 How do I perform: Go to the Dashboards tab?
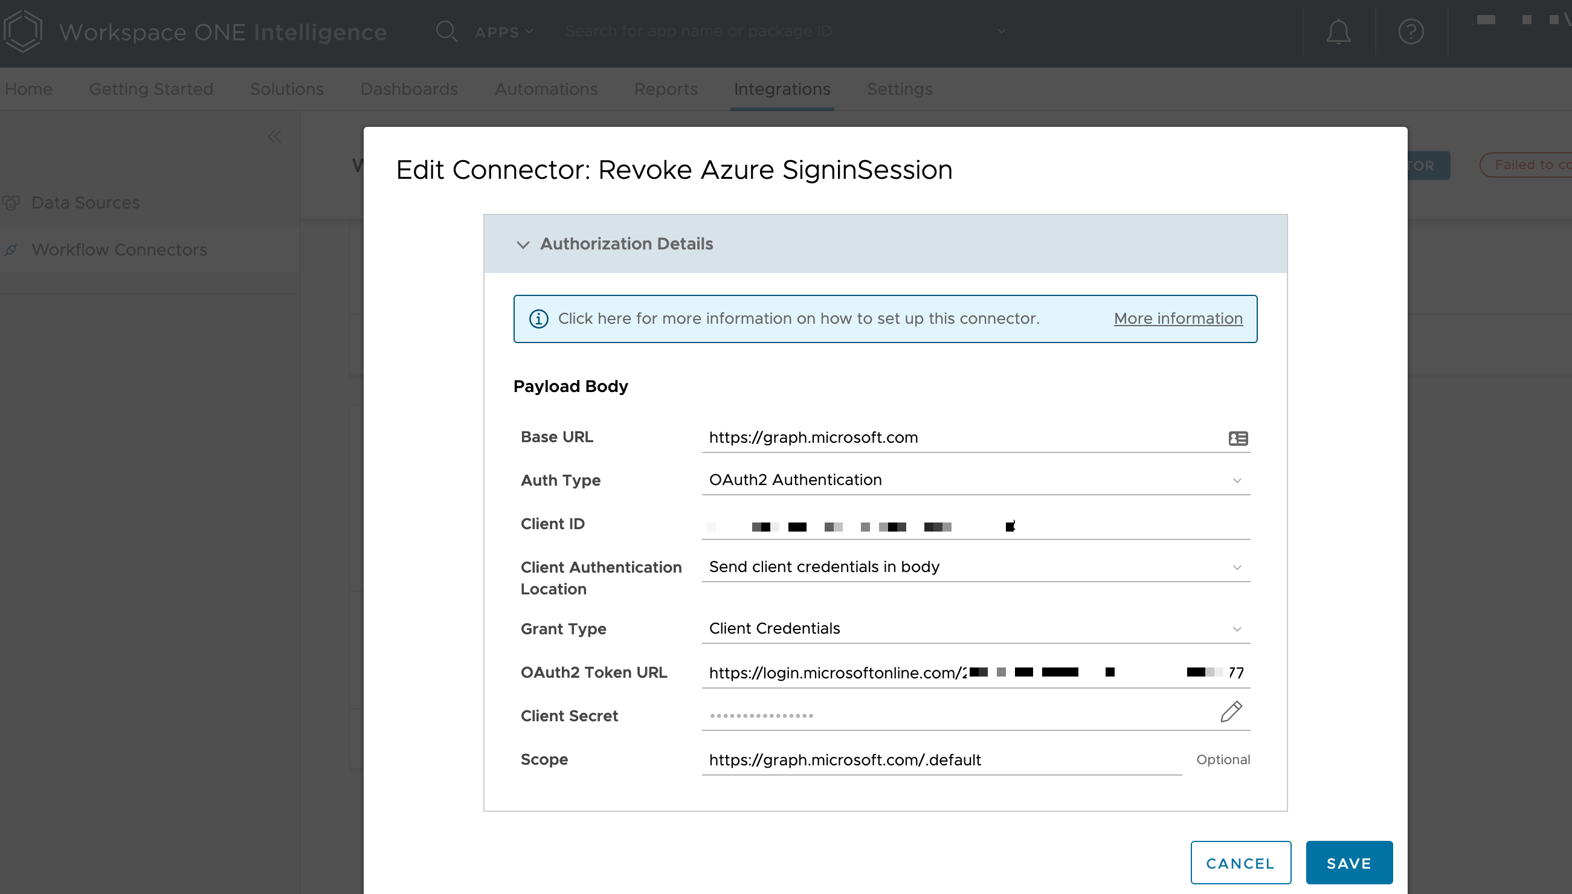409,89
